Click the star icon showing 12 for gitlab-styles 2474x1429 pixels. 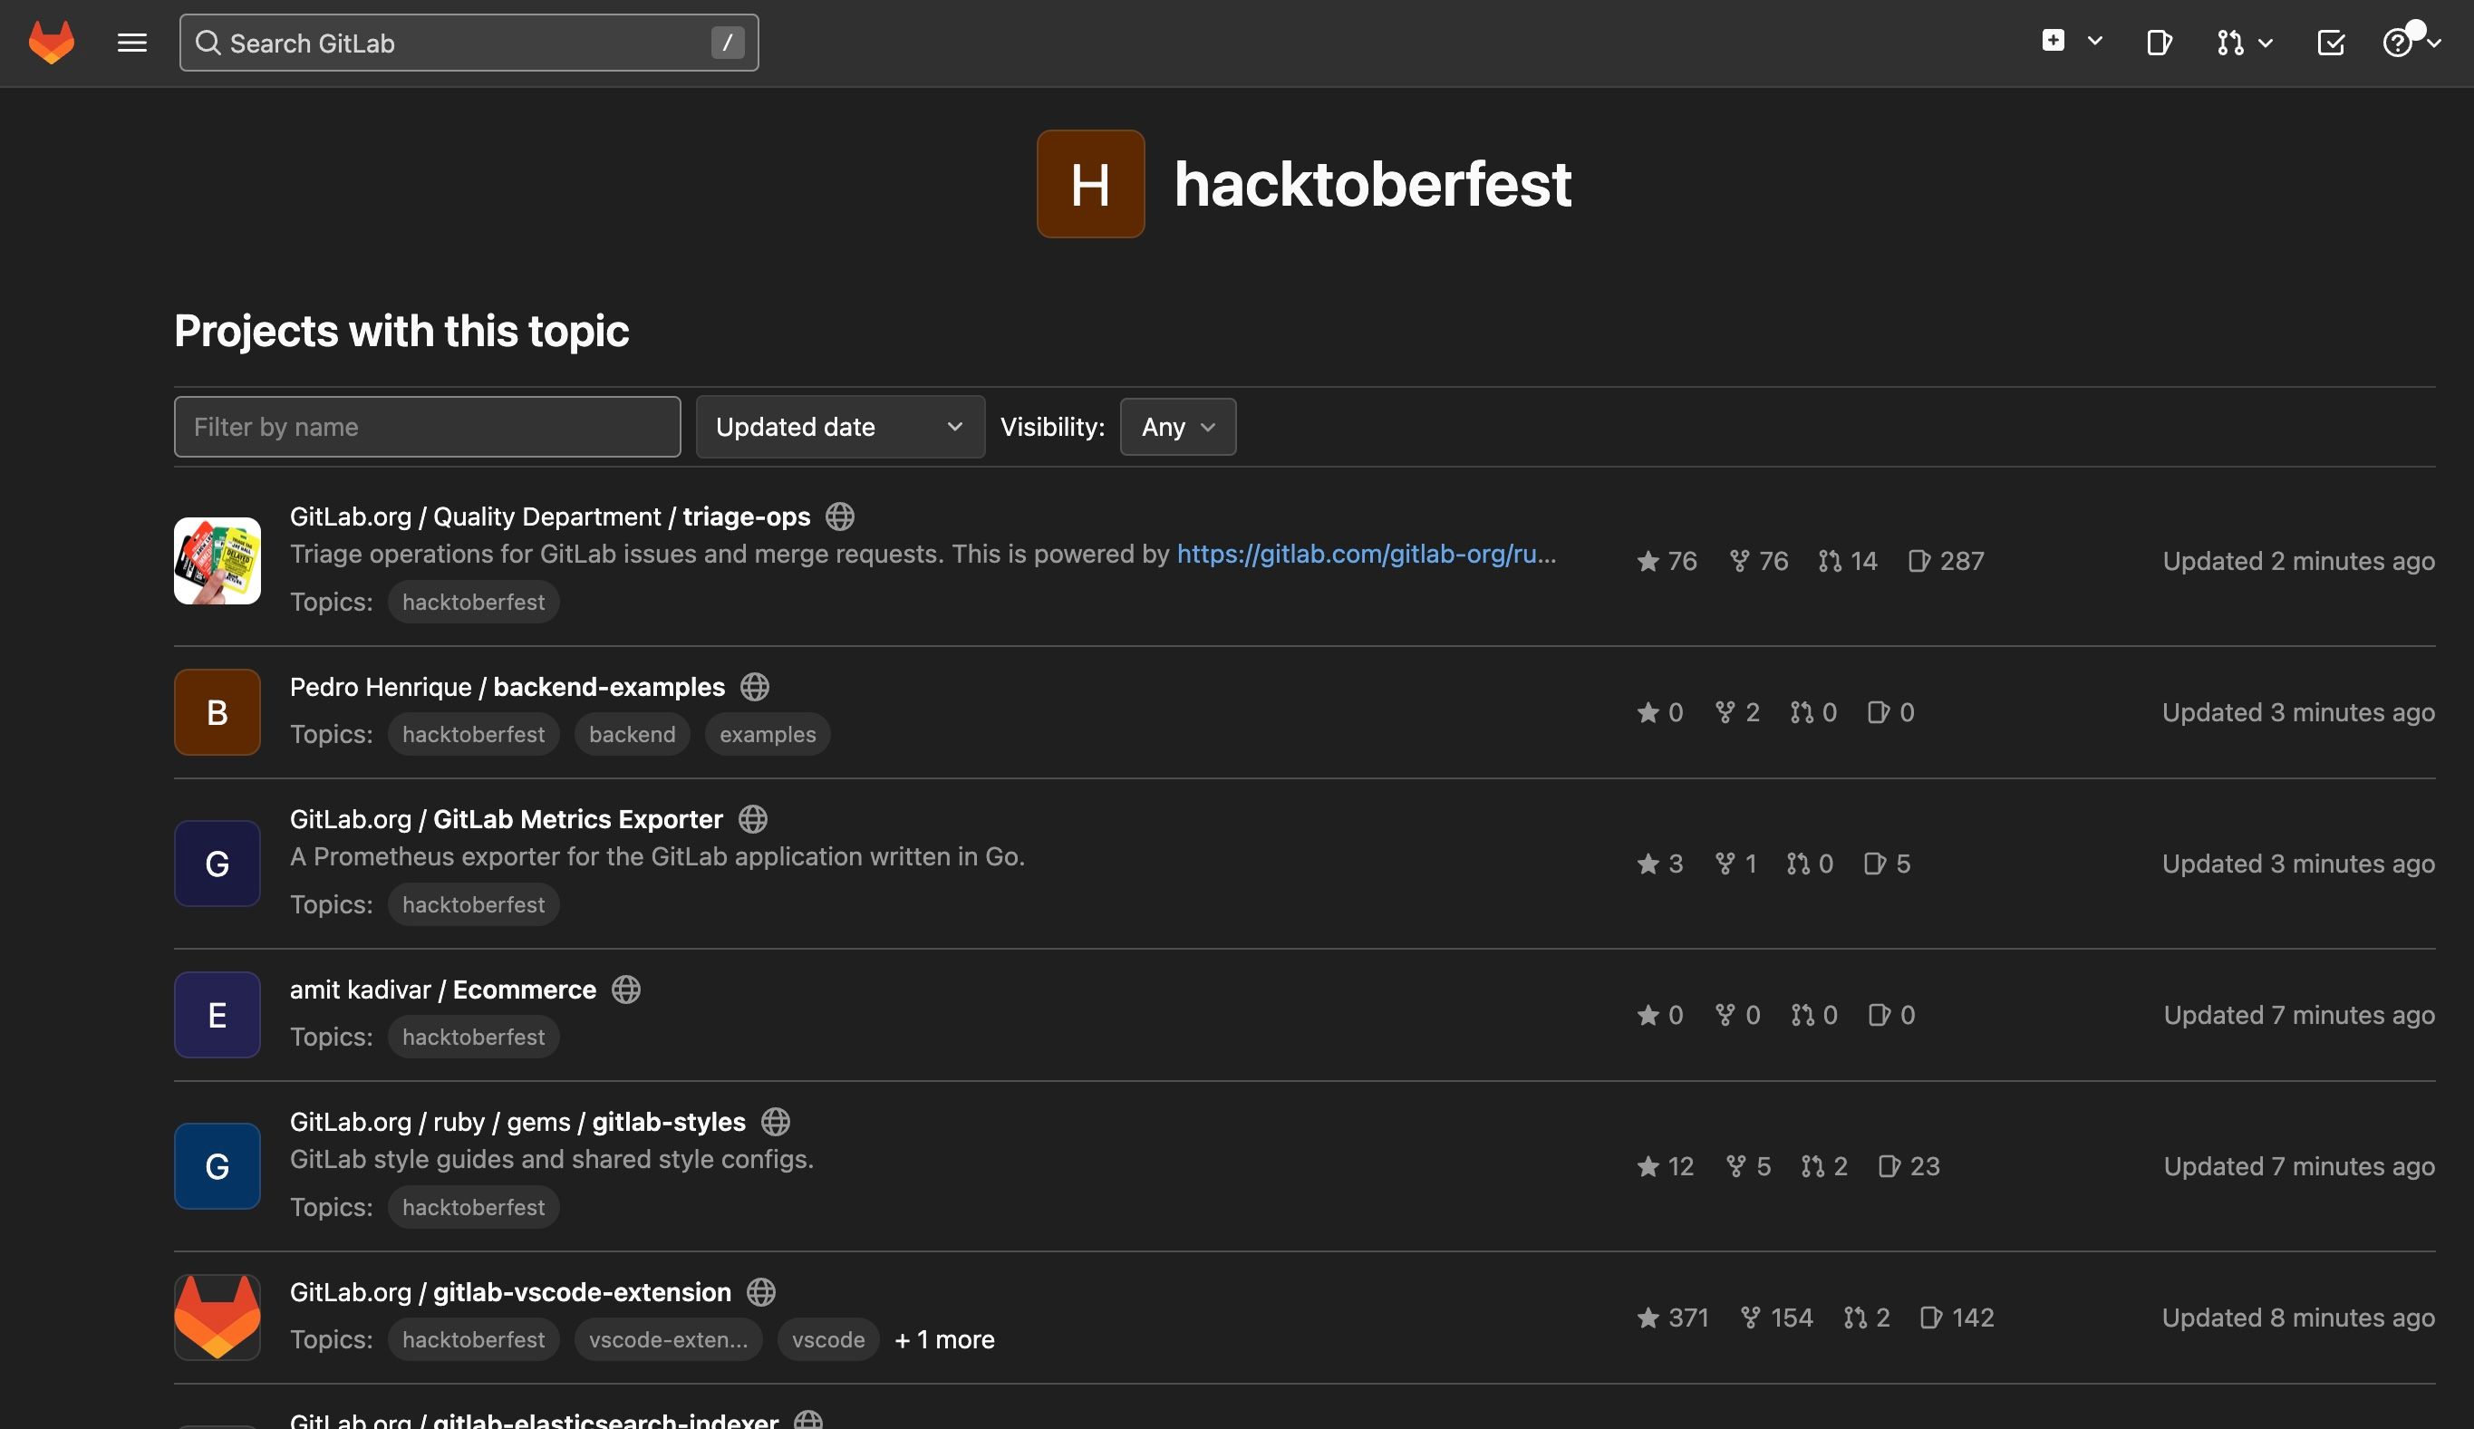1648,1165
